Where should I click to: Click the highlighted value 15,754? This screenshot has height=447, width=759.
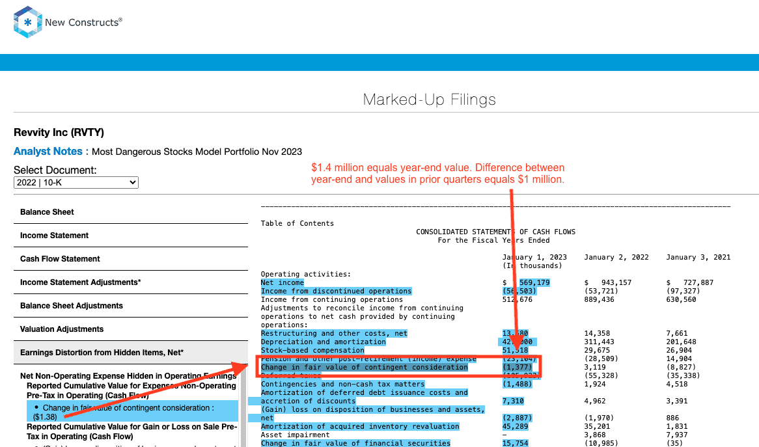pos(515,443)
